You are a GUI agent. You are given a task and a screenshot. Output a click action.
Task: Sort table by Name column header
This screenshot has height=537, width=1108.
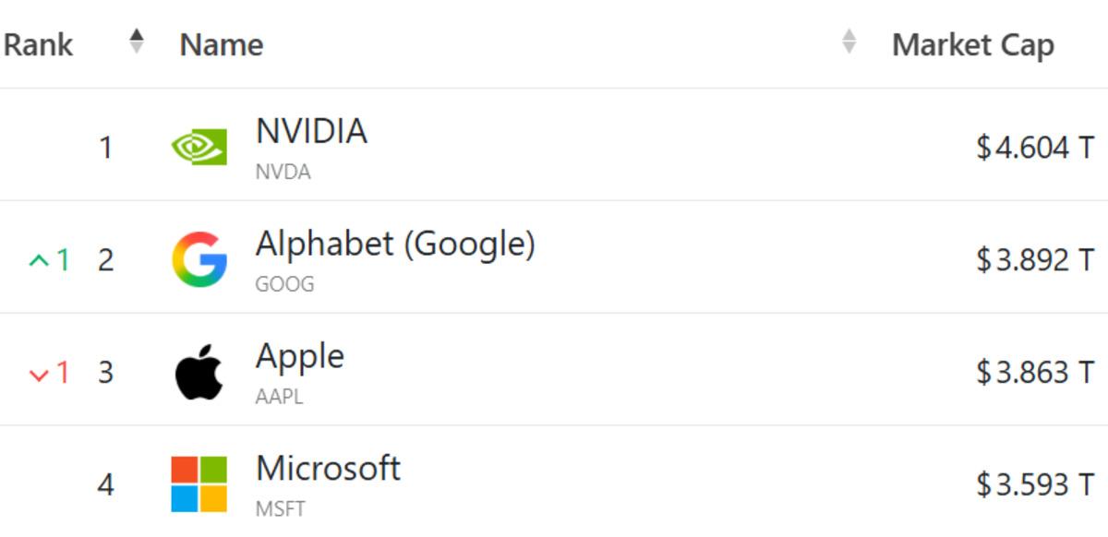pyautogui.click(x=222, y=44)
